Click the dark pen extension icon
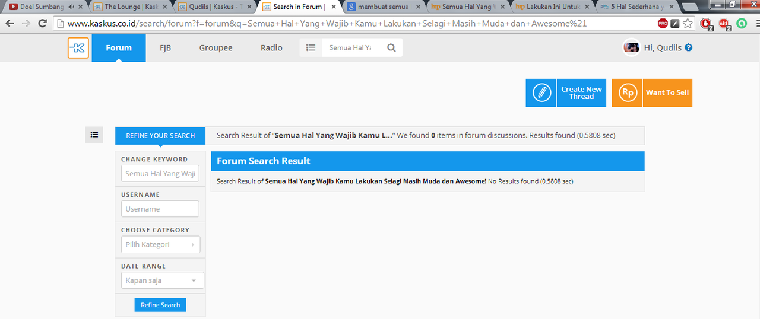The height and width of the screenshot is (319, 760). (x=675, y=24)
